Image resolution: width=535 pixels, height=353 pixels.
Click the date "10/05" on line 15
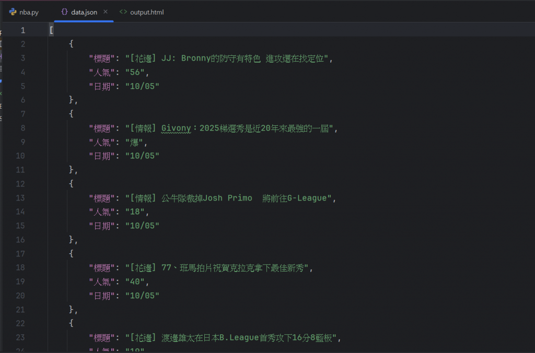click(142, 226)
